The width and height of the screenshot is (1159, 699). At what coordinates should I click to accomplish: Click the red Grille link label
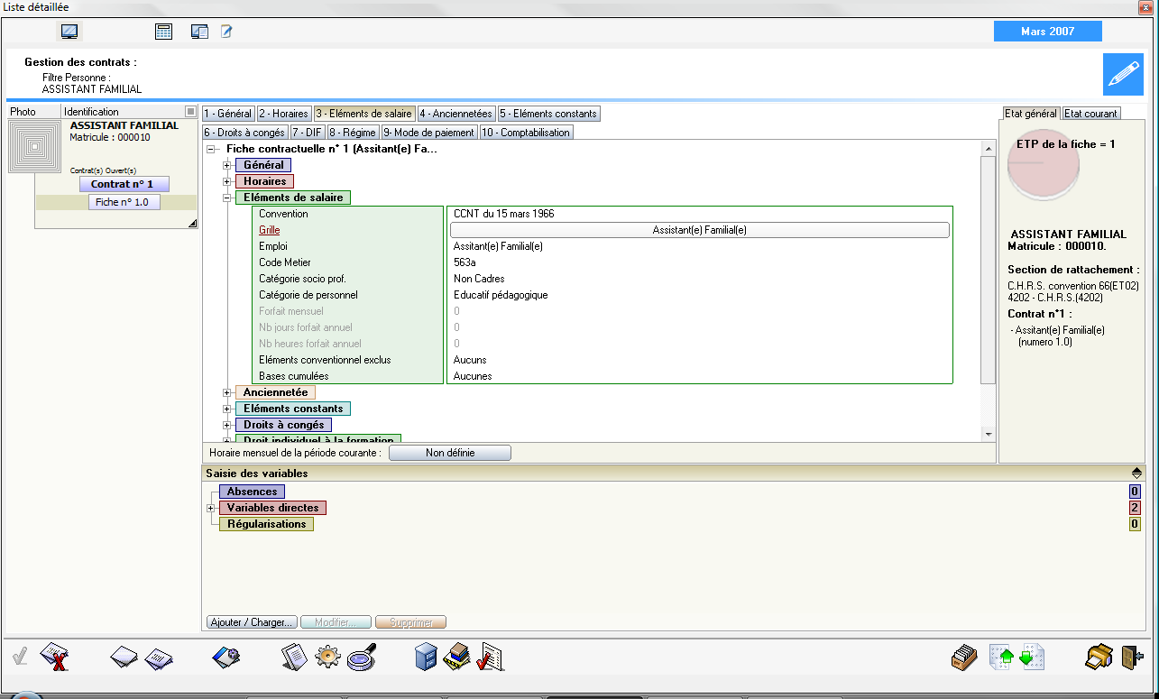point(269,230)
